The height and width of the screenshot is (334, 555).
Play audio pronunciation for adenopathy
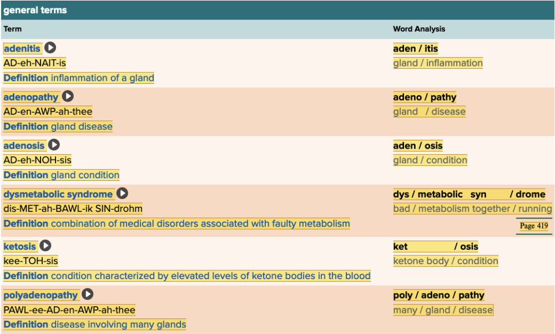pos(68,97)
